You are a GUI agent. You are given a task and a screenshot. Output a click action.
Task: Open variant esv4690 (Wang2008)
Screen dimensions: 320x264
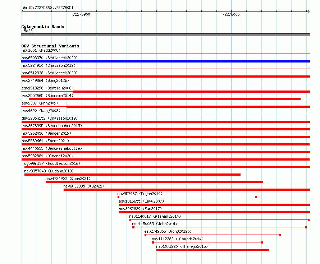[41, 111]
